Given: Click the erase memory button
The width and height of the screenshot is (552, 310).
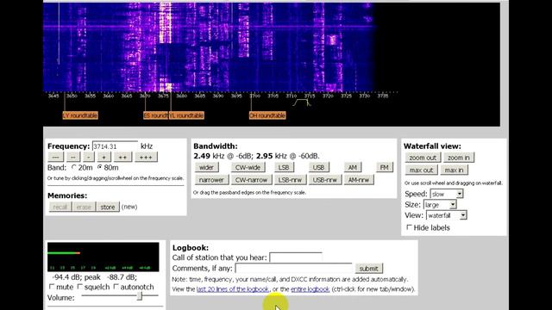Looking at the screenshot, I should pos(84,207).
